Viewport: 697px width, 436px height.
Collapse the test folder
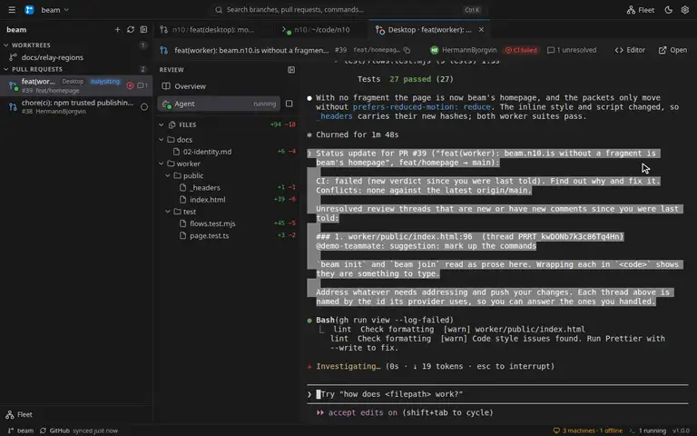168,212
